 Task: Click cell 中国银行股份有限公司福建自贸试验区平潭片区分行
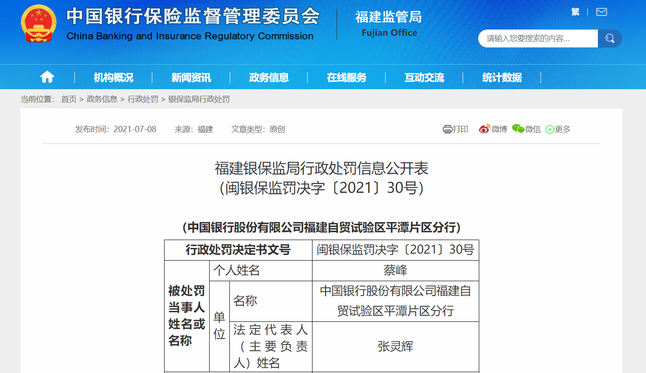coord(396,301)
